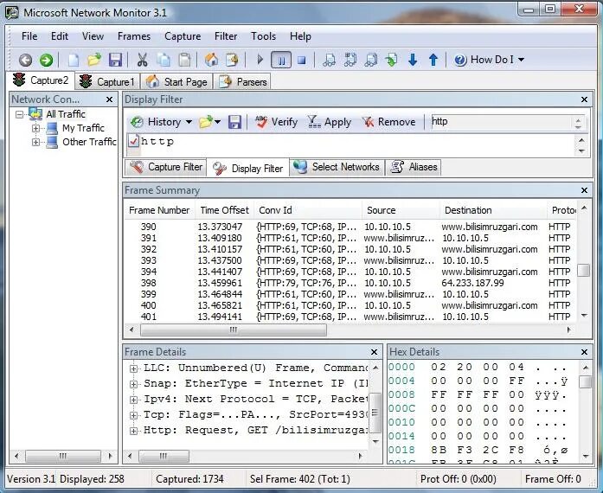Switch to the Capture1 tab
The height and width of the screenshot is (493, 603).
point(107,81)
